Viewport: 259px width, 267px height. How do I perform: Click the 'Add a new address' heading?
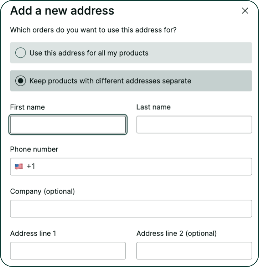[x=62, y=11]
